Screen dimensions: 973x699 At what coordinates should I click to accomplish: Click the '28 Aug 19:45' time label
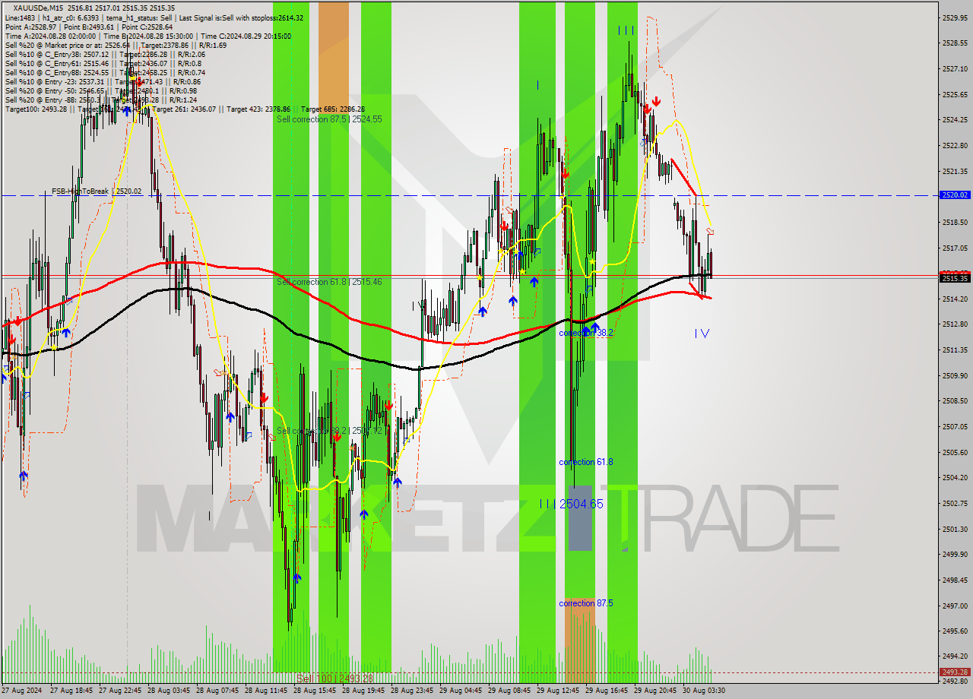(363, 691)
